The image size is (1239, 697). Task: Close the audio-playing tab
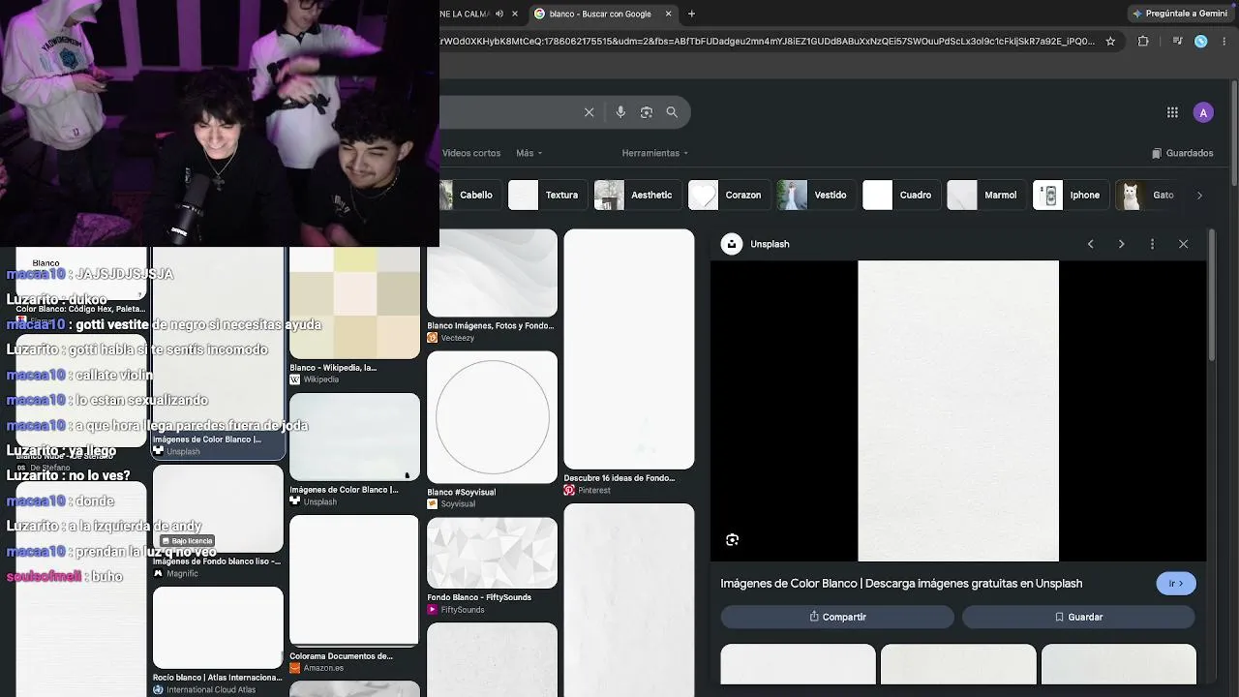pyautogui.click(x=514, y=14)
